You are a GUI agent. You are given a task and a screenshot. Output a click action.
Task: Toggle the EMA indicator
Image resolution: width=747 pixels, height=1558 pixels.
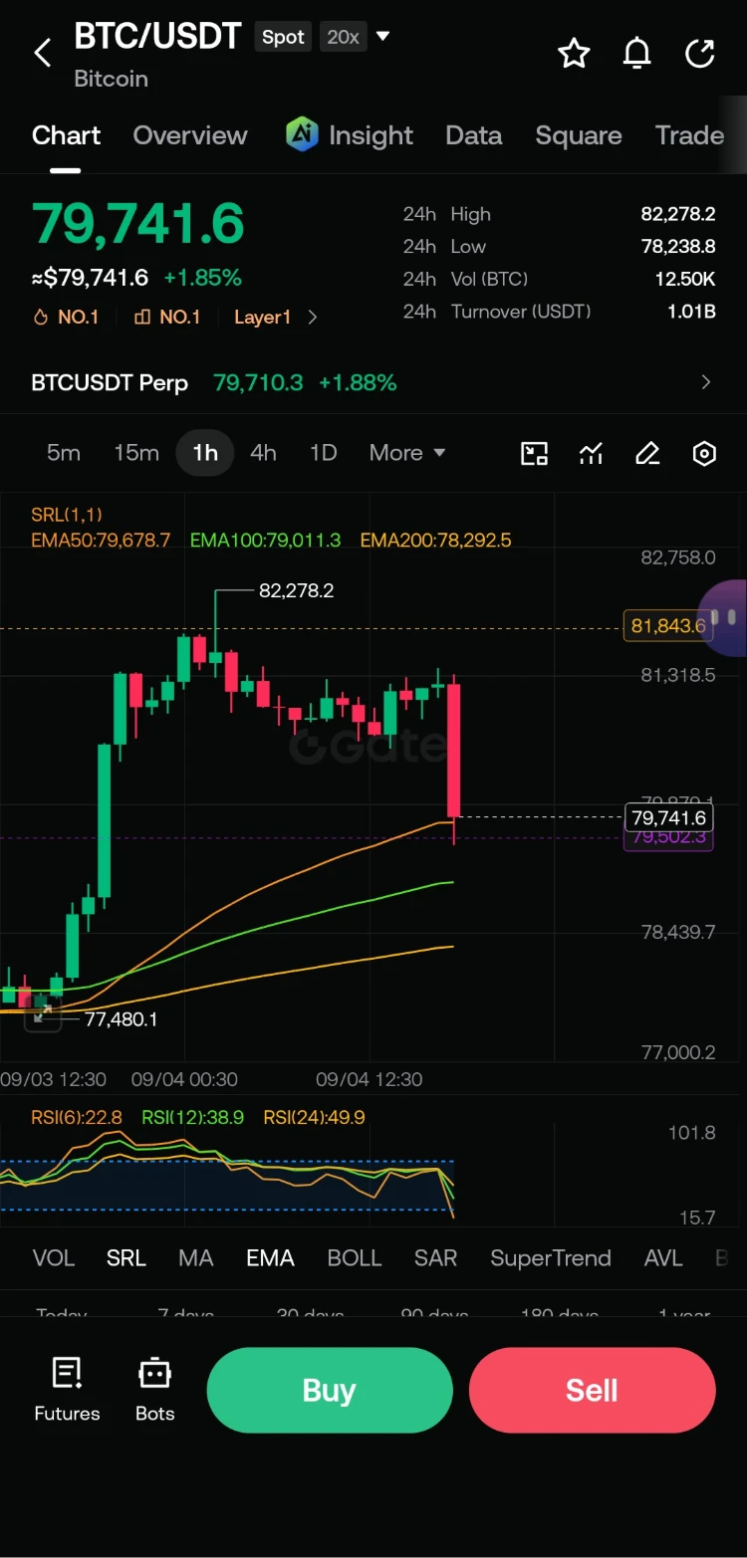pyautogui.click(x=271, y=1258)
